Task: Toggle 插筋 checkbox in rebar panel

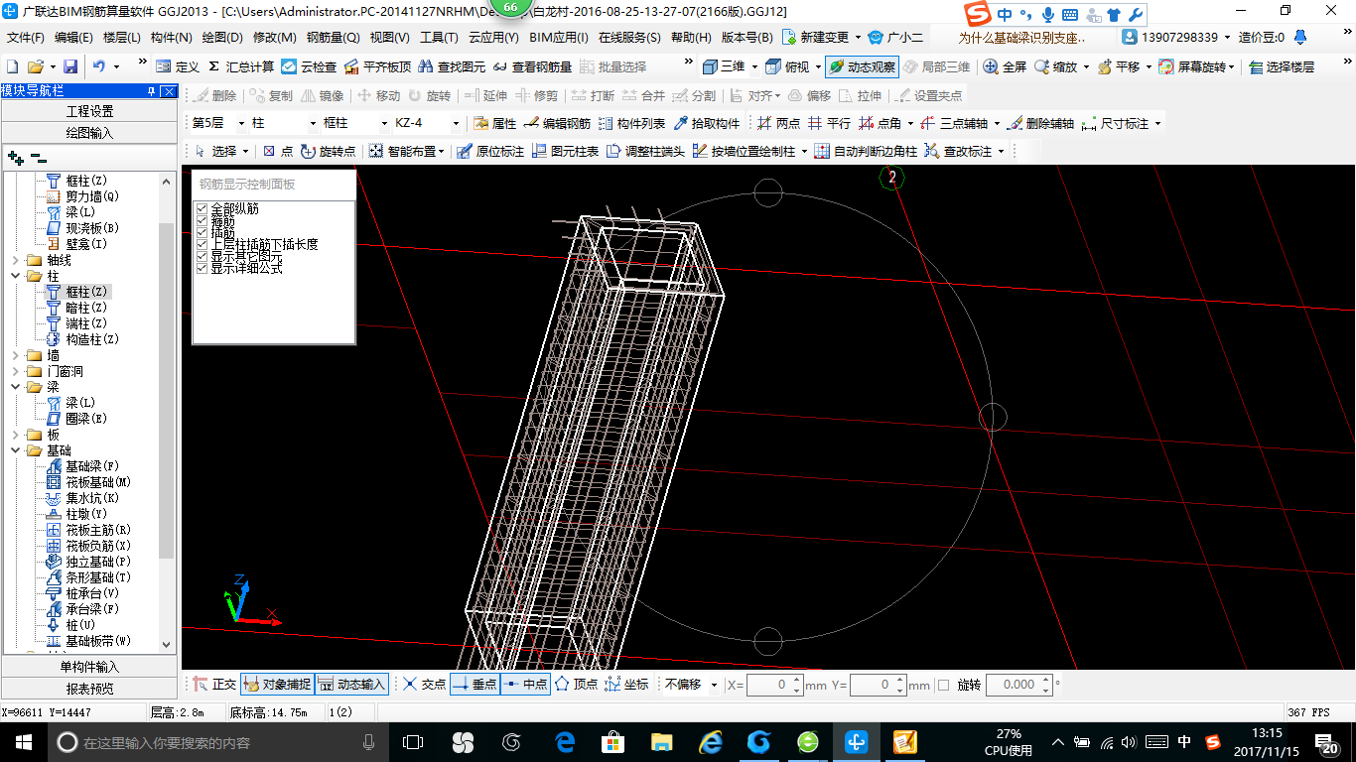Action: click(203, 232)
